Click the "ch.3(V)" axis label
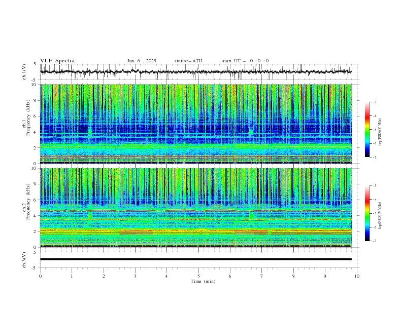The height and width of the screenshot is (310, 402). click(24, 260)
